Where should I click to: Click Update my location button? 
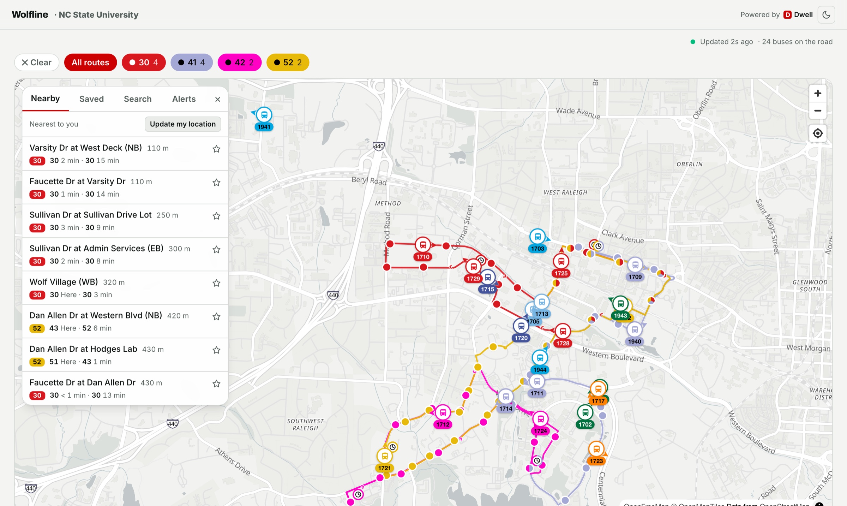(x=183, y=124)
